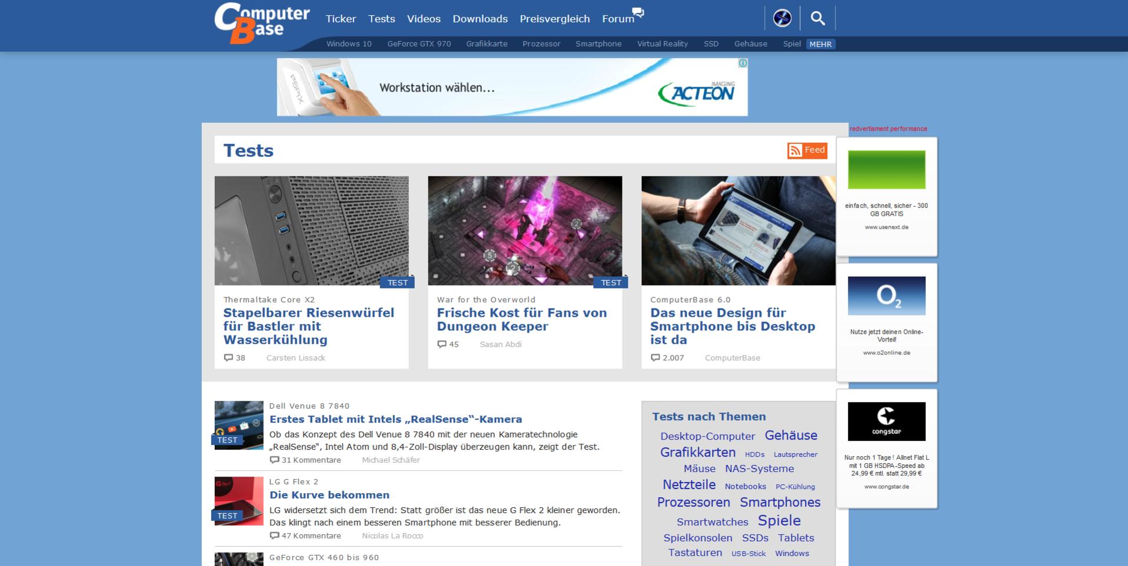Click comment icon next to 47 Kommentare
Image resolution: width=1128 pixels, height=566 pixels.
[x=274, y=535]
